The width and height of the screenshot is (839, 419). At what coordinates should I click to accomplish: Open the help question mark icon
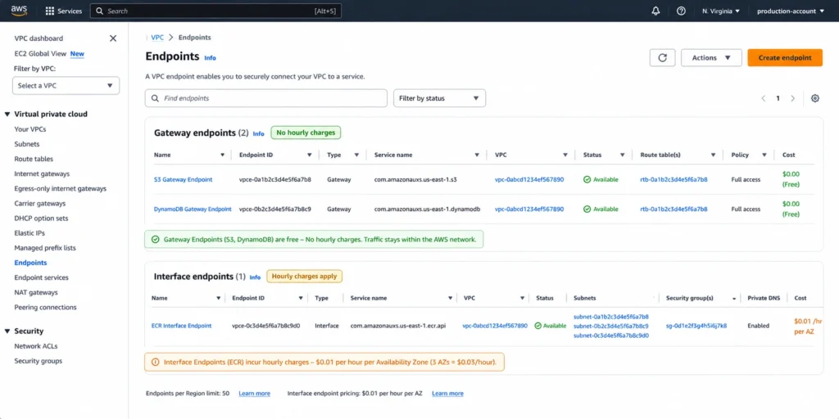coord(681,11)
